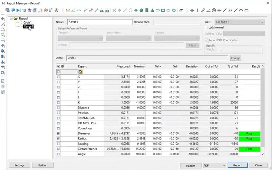Viewport: 272px width, 170px height.
Task: Click the blue plane icon in left sidebar
Action: [3, 46]
